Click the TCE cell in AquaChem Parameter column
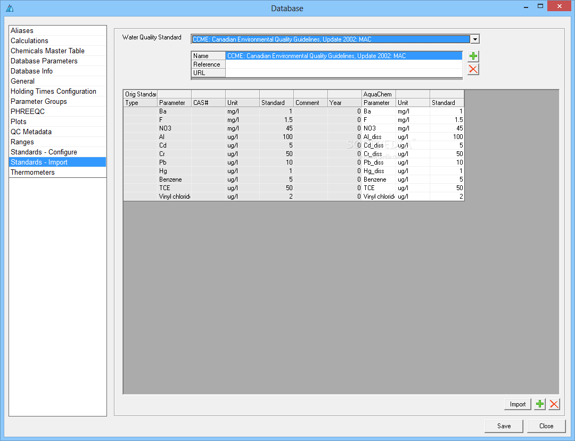 (x=379, y=188)
